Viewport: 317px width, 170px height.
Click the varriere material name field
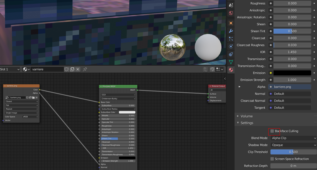point(47,69)
